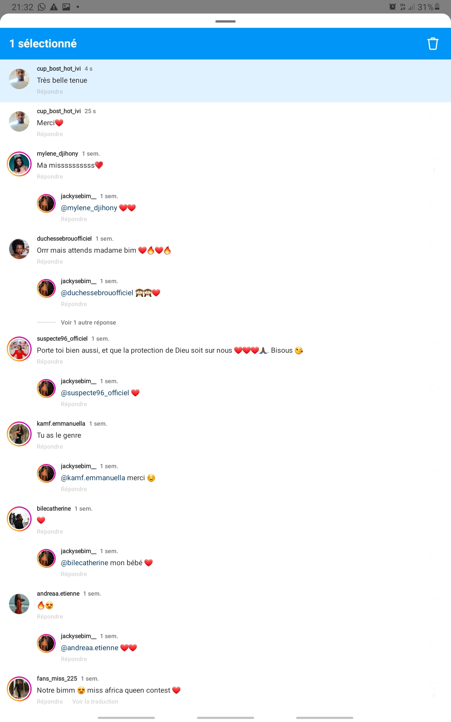This screenshot has width=451, height=722.
Task: Like the fans_miss_225 comment heart
Action: [434, 686]
